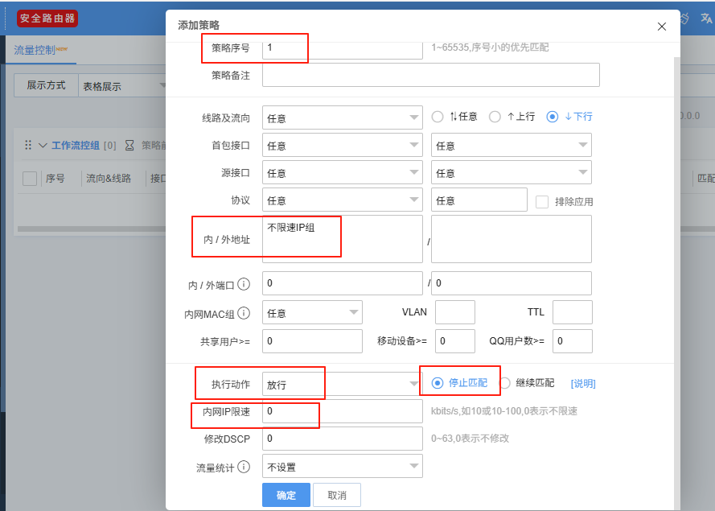Screen dimensions: 715x511
Task: Click the outer port input field
Action: pyautogui.click(x=512, y=283)
